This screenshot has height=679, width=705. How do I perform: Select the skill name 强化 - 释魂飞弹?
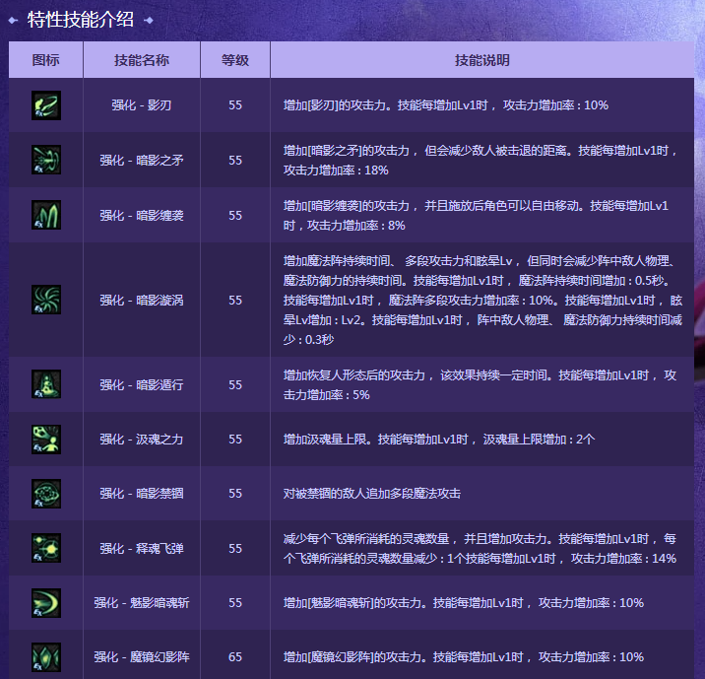tap(142, 549)
